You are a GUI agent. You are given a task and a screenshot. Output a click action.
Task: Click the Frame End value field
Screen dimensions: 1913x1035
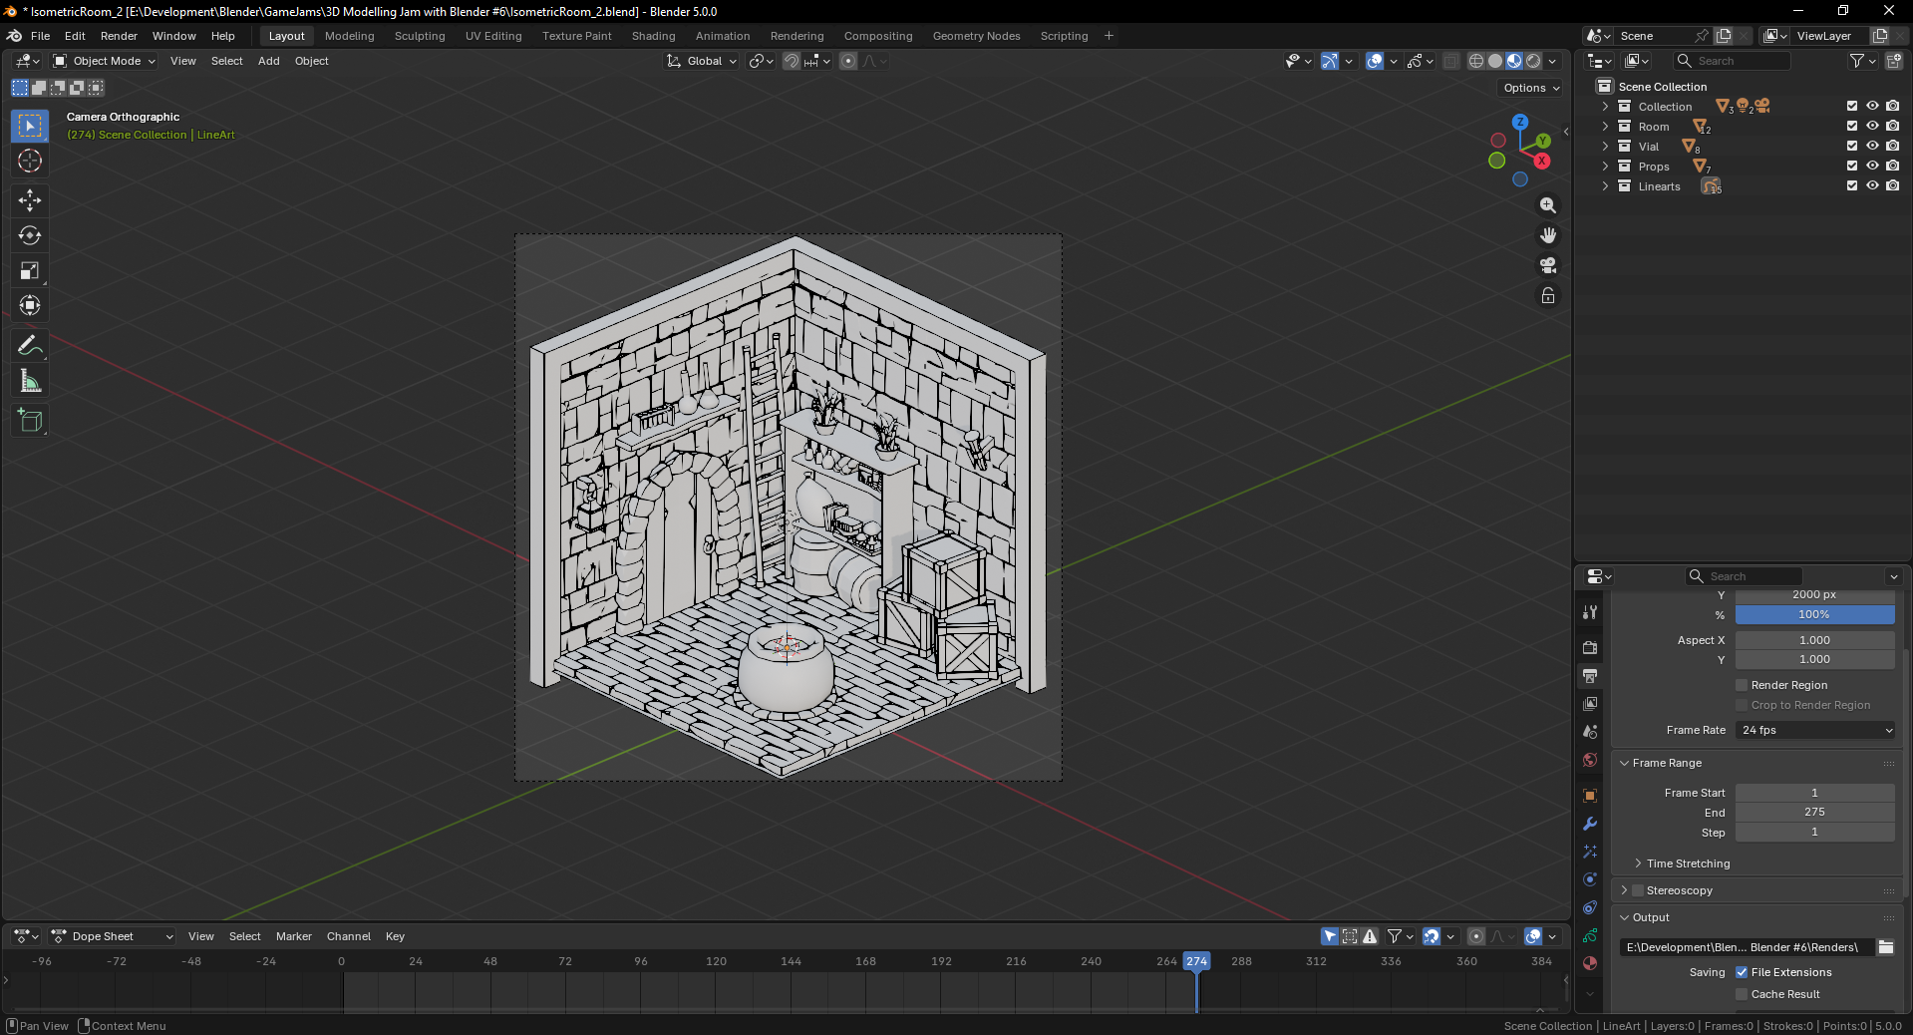pos(1814,812)
